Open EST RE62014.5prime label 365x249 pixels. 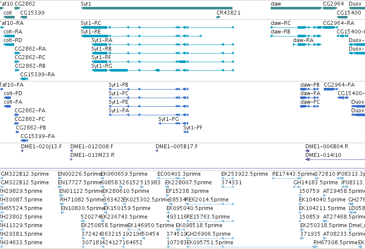(207, 200)
